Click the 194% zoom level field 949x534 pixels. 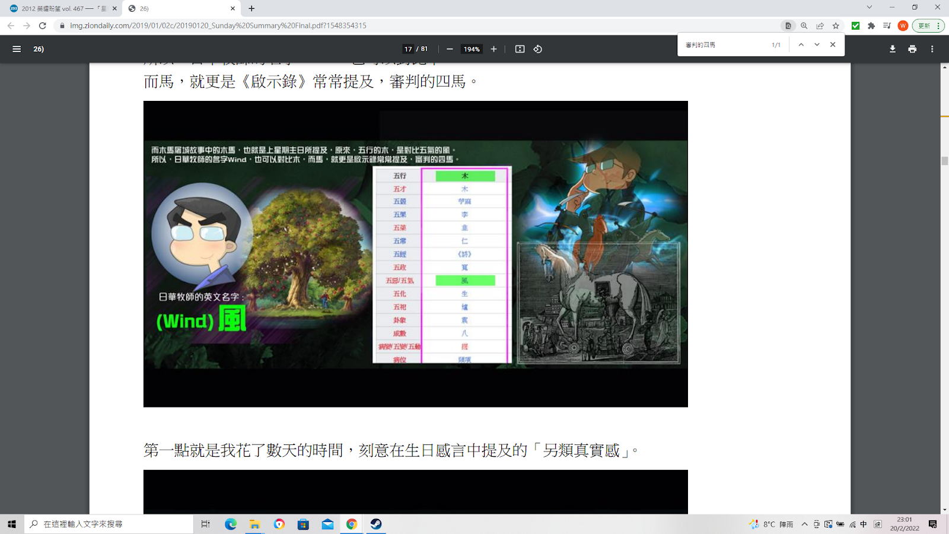coord(472,49)
